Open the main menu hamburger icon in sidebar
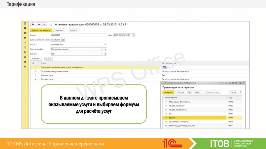Viewport: 266px width, 149px height. click(25, 24)
